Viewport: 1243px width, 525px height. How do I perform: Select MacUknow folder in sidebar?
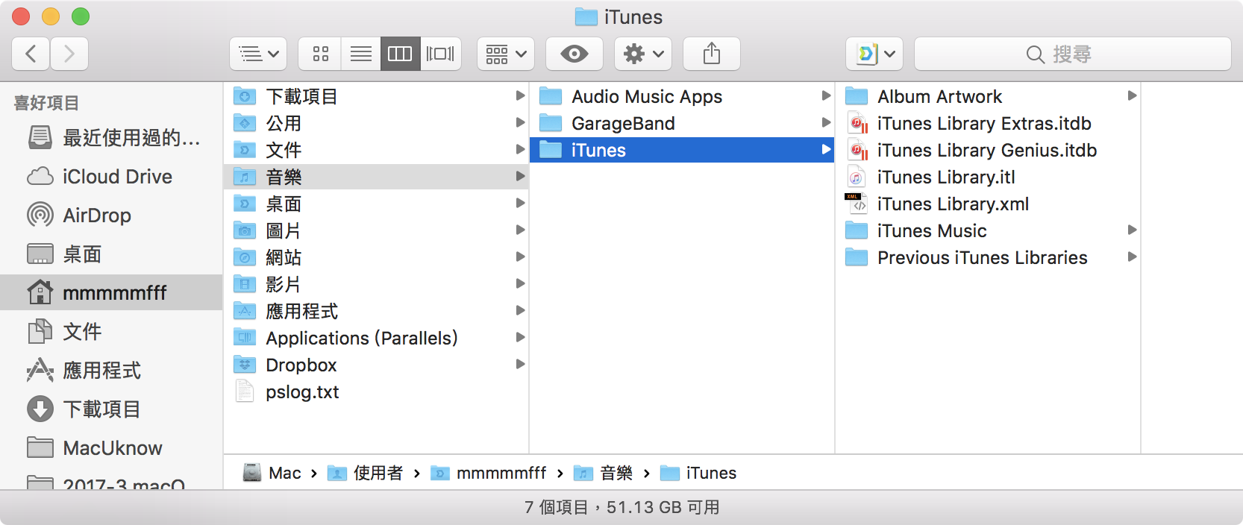coord(112,447)
